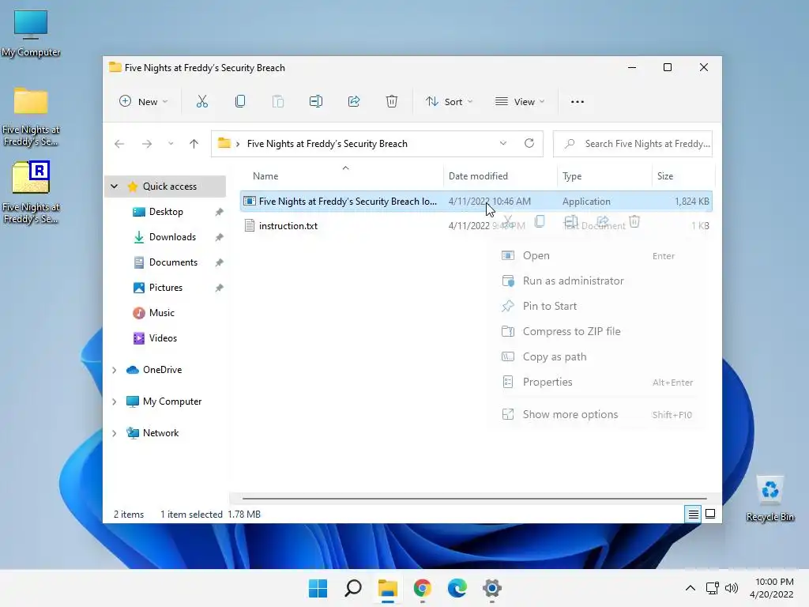Go up one folder level
Viewport: 809px width, 607px height.
pyautogui.click(x=194, y=144)
